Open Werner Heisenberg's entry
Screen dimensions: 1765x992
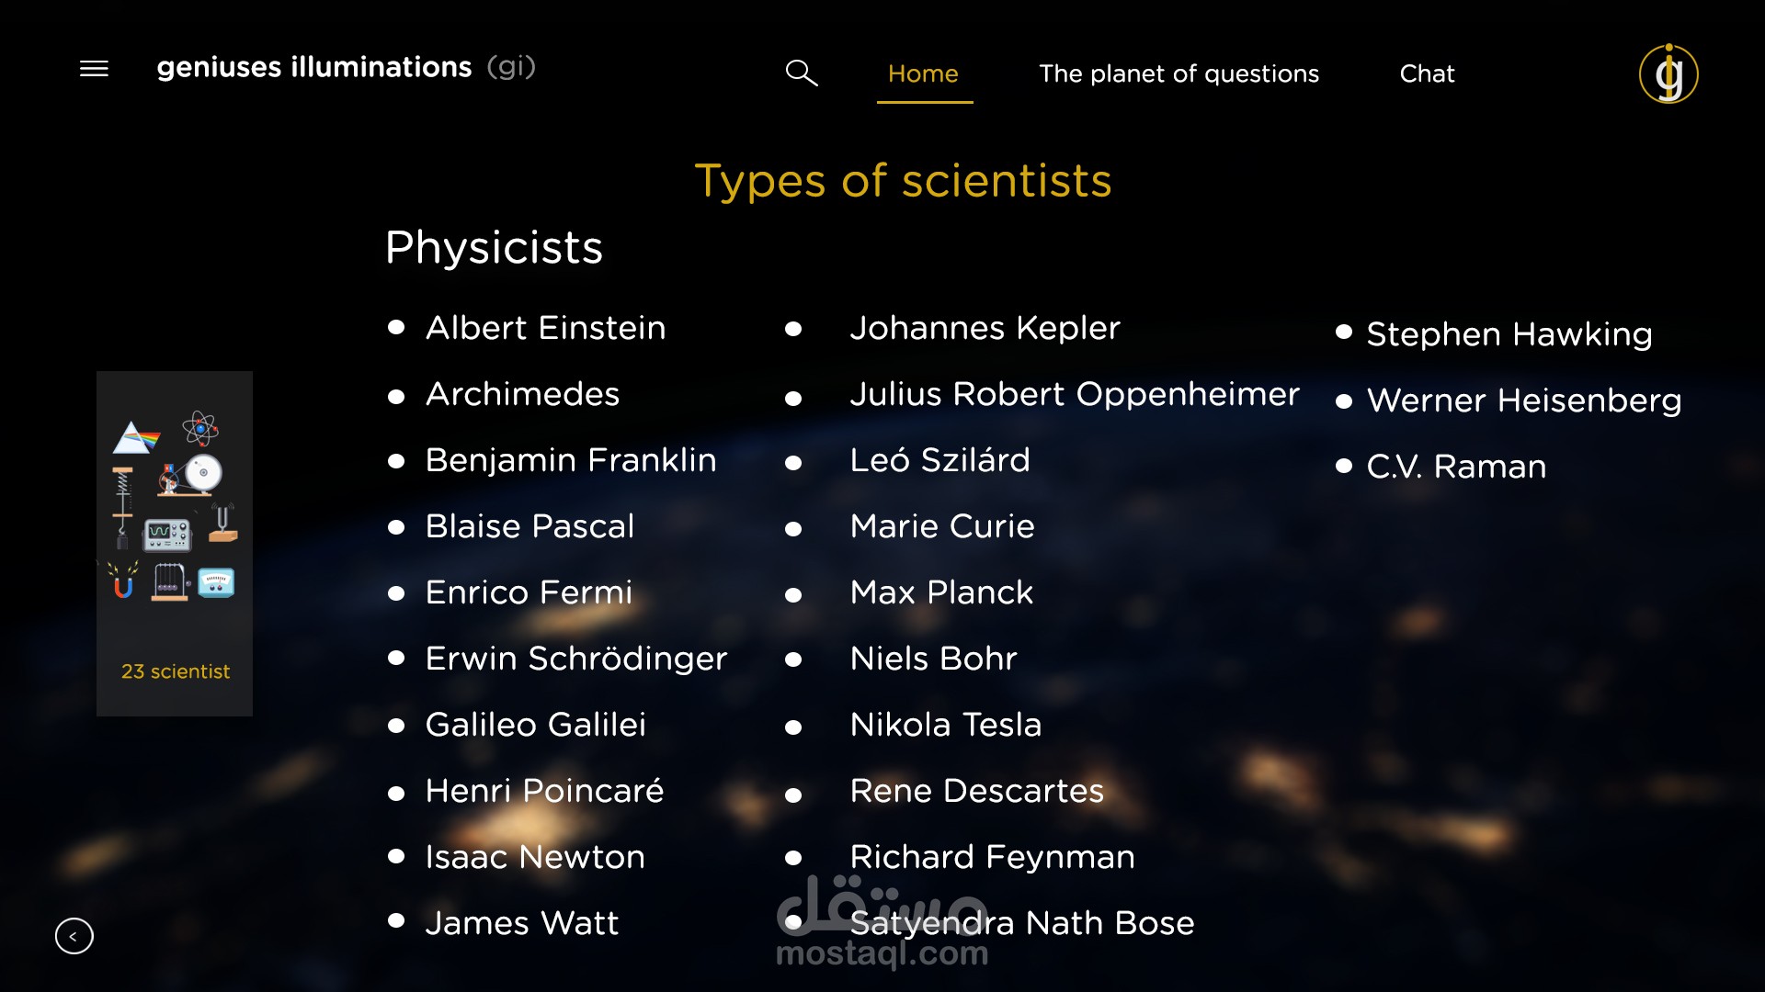point(1523,400)
